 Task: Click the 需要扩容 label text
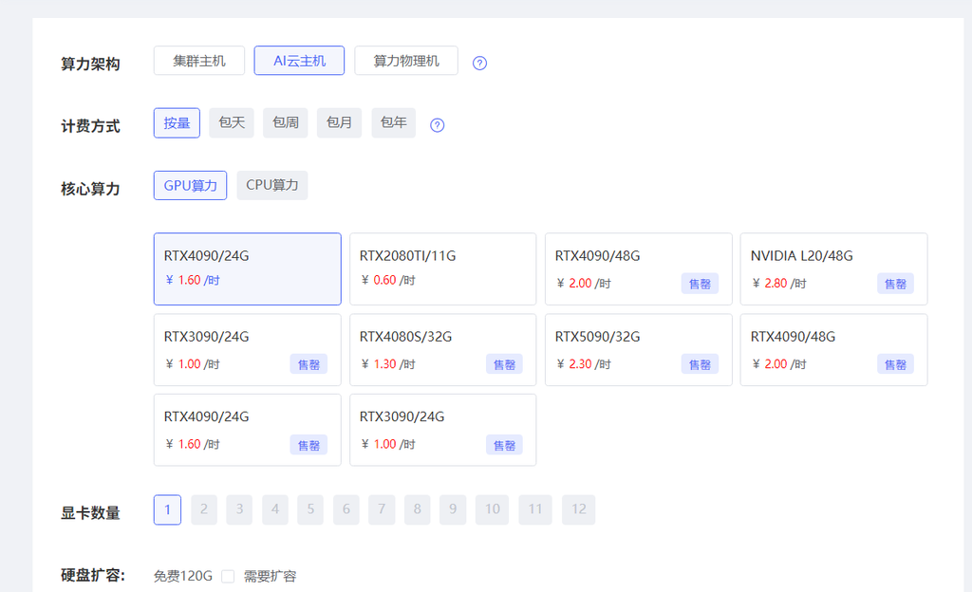coord(270,577)
